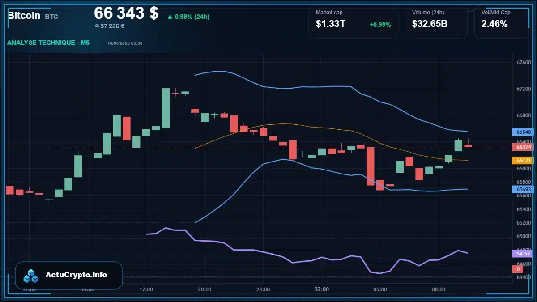Click the orange moving average tag 66121
This screenshot has width=537, height=302.
[523, 160]
